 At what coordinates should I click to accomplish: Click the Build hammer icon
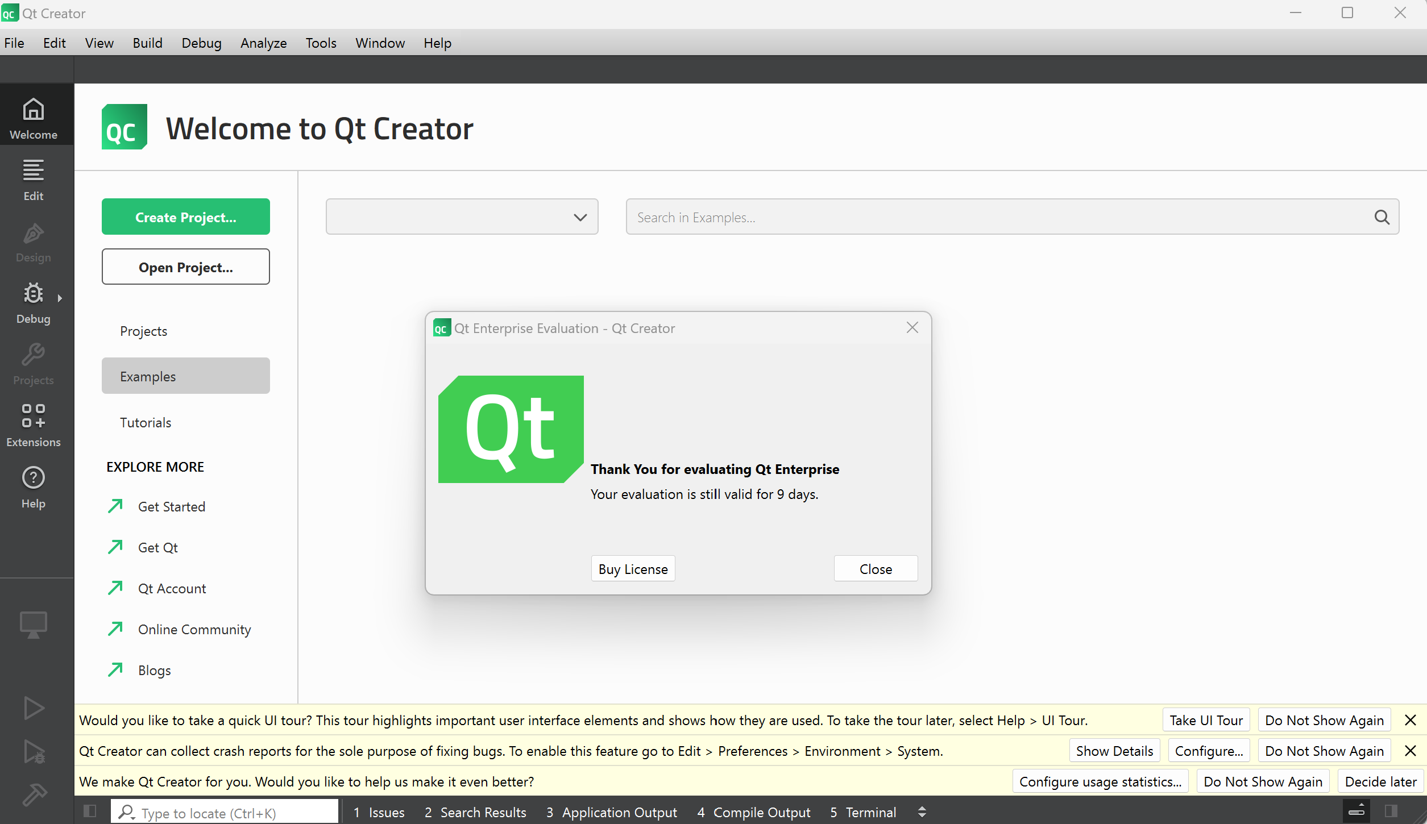(34, 794)
